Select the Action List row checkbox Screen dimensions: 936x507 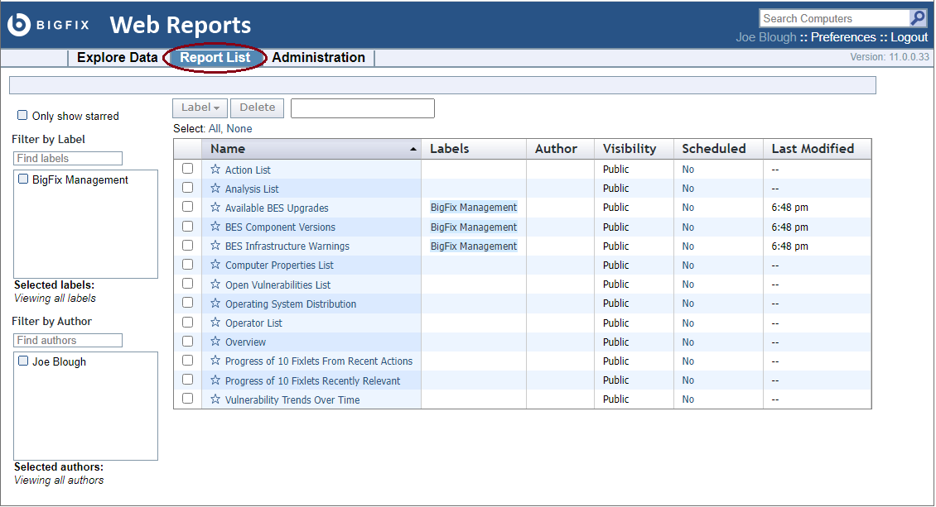187,169
